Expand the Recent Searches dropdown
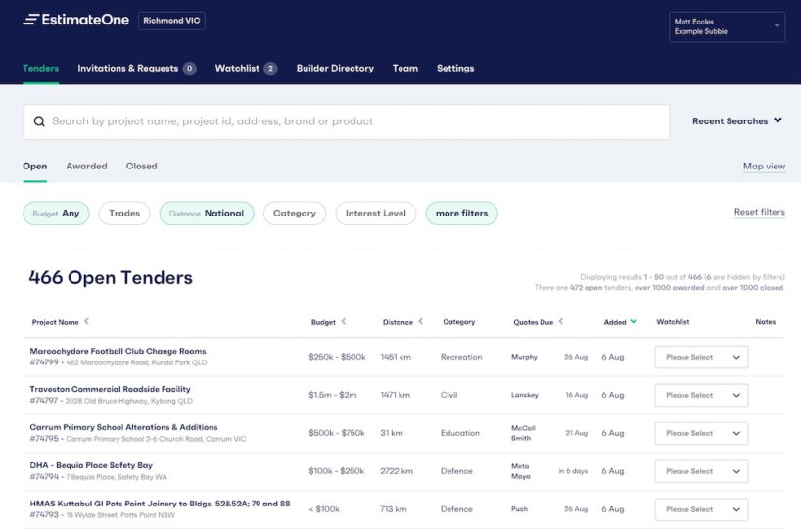Viewport: 801px width, 529px height. [x=737, y=121]
